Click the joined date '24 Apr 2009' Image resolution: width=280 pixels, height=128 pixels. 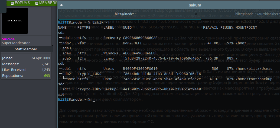tap(41, 58)
